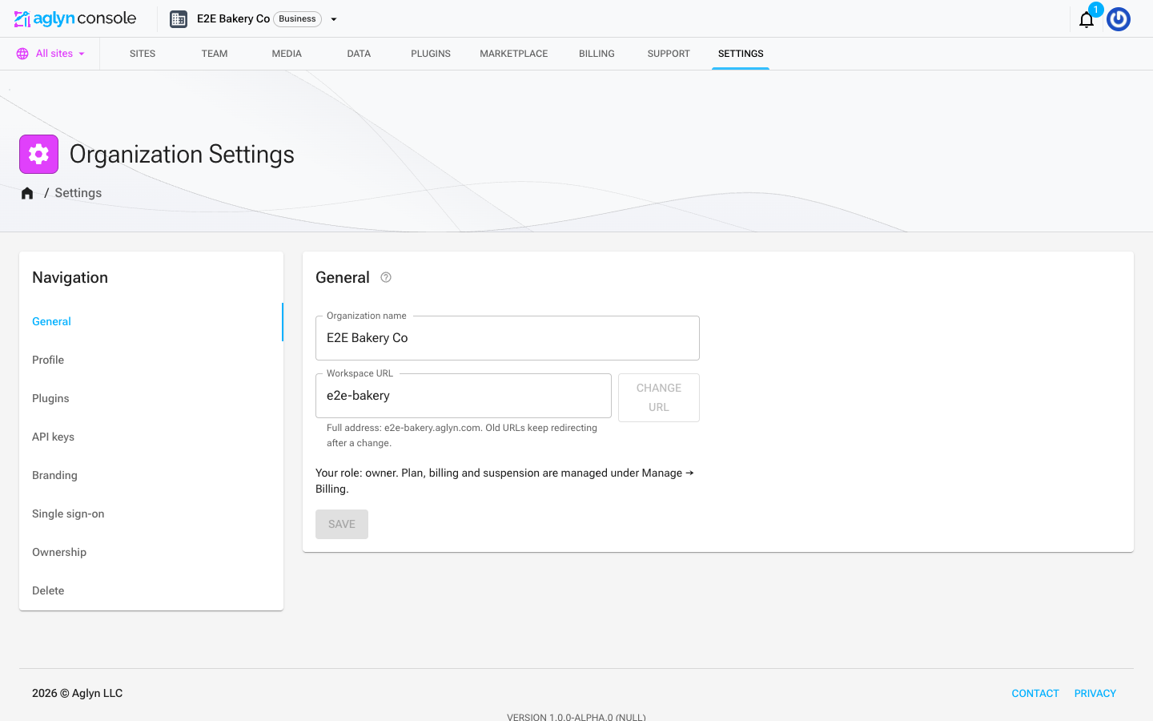
Task: Click the 'Your role: owner' note text
Action: point(504,481)
